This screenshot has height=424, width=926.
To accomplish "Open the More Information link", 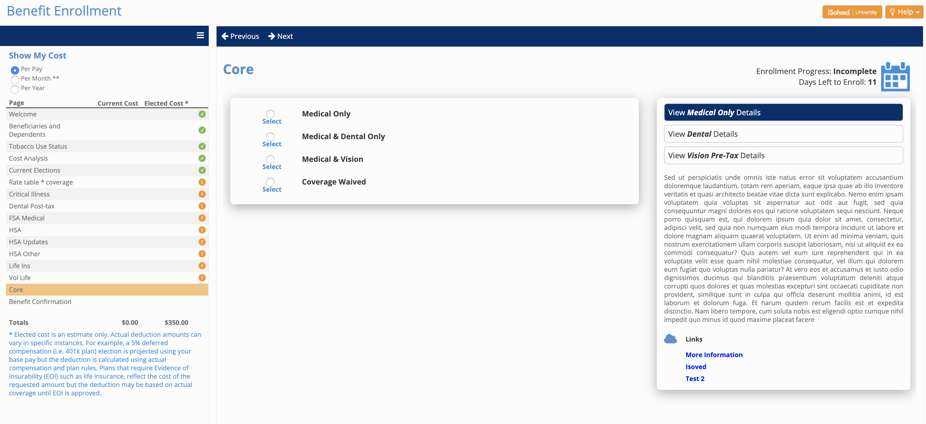I will (714, 355).
